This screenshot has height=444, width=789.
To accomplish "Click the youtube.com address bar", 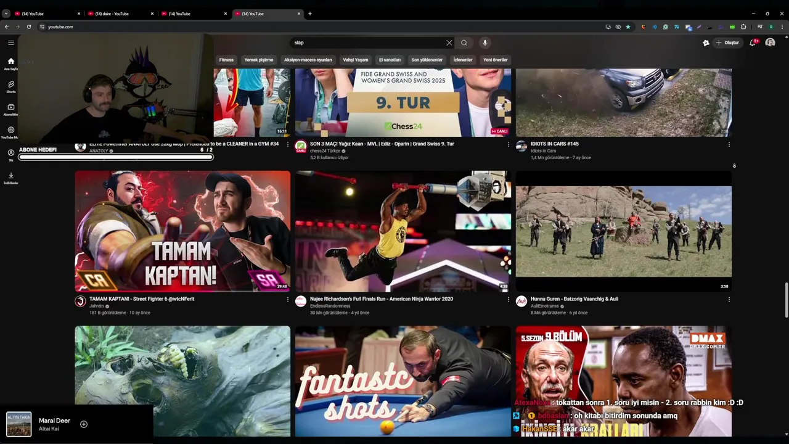I will pyautogui.click(x=321, y=27).
